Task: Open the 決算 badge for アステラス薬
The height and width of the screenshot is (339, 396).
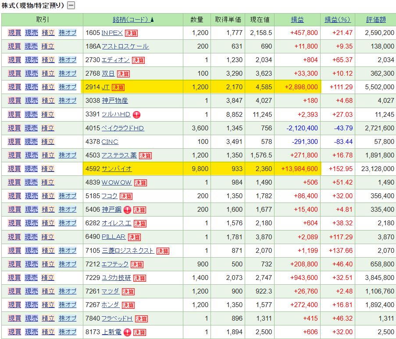Action: pyautogui.click(x=146, y=156)
